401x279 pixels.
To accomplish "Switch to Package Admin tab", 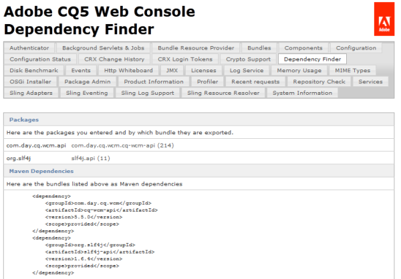I will 88,81.
